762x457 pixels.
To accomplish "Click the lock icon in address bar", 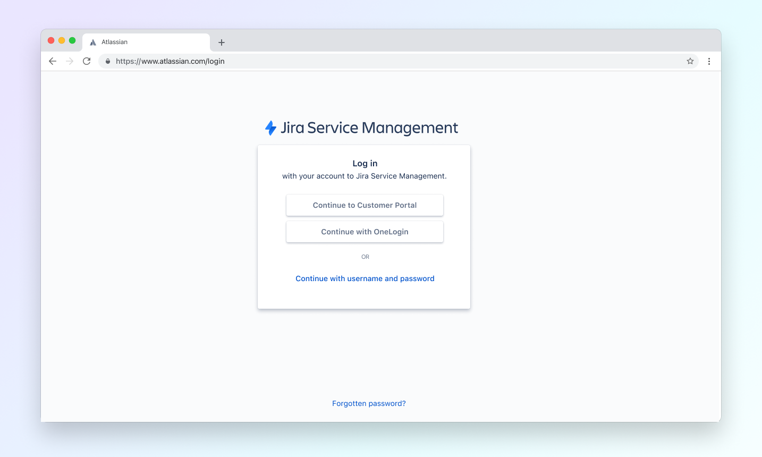I will click(108, 61).
